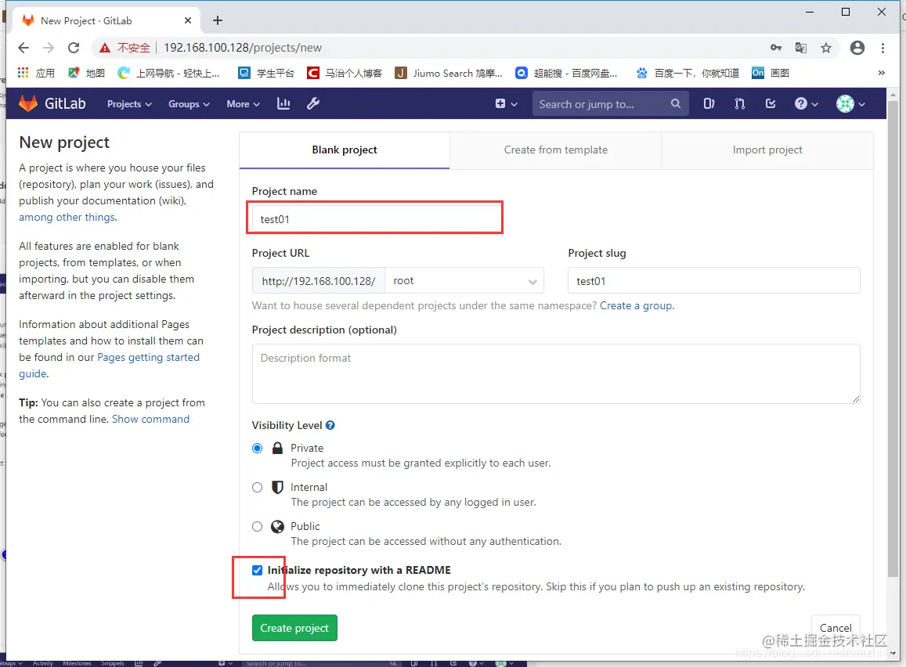Click the search magnifier icon
This screenshot has width=906, height=667.
(x=676, y=104)
